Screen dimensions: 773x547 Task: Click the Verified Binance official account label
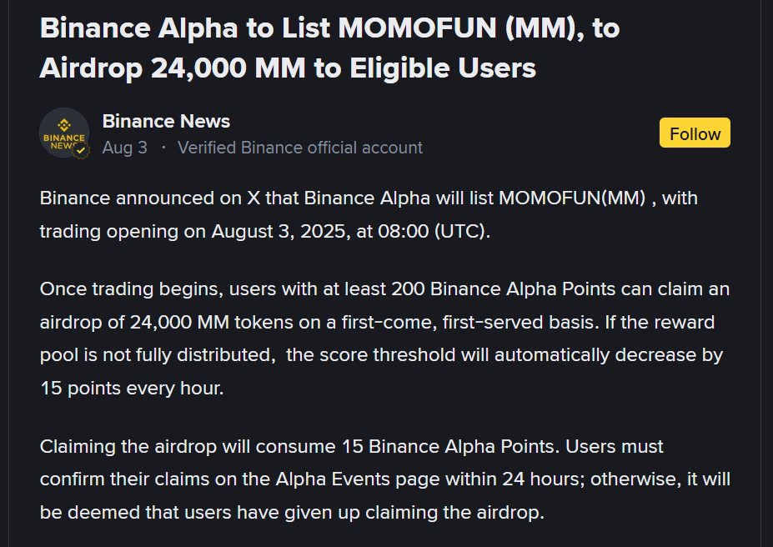pyautogui.click(x=299, y=148)
